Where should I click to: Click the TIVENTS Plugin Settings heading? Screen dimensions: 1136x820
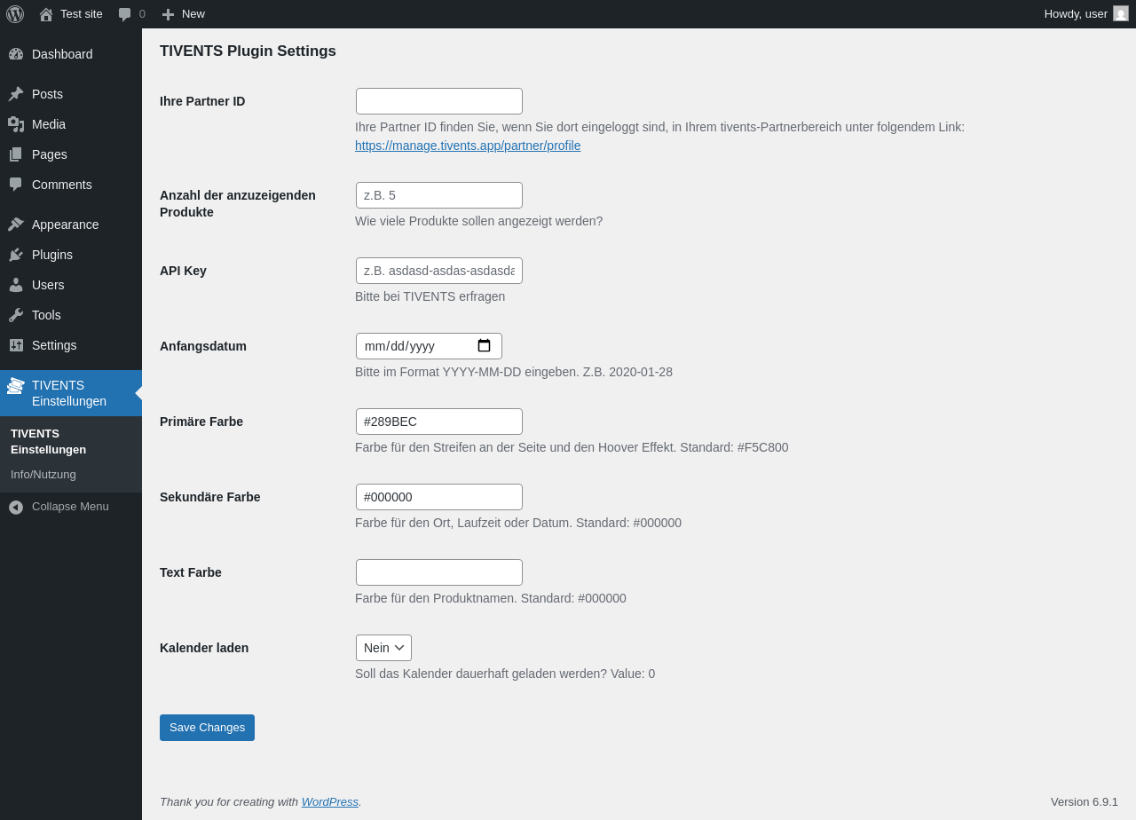(248, 51)
